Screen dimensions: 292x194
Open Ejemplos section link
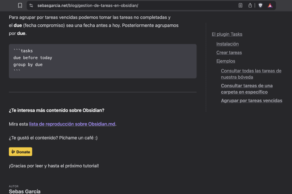226,61
